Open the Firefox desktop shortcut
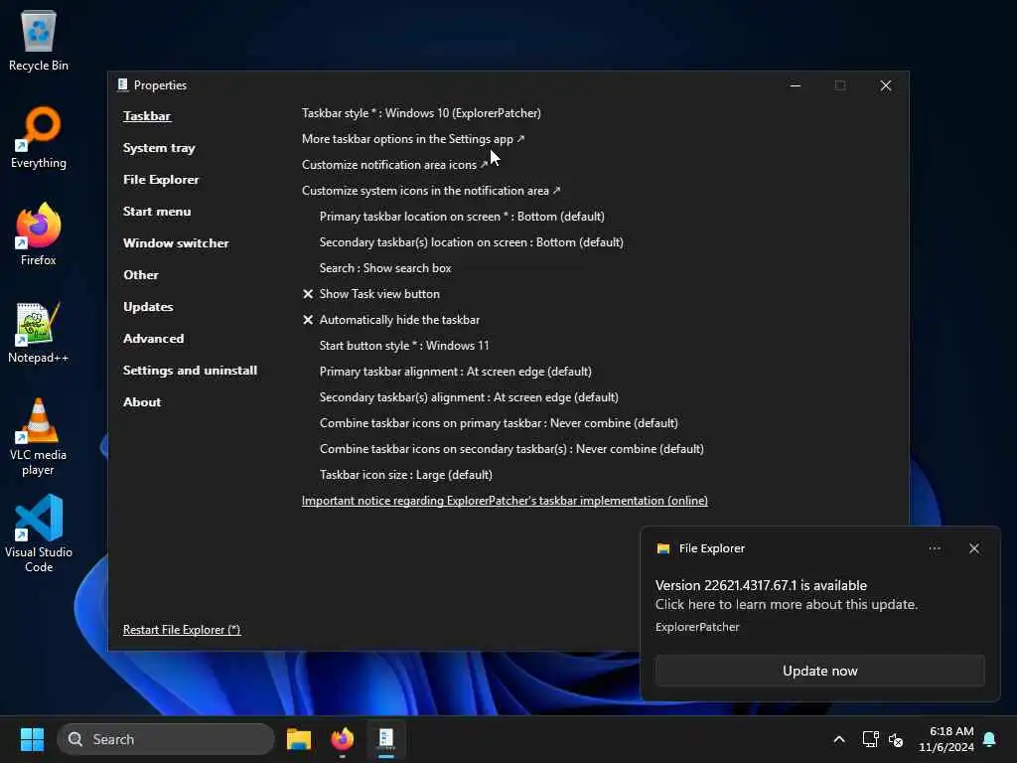 [39, 234]
